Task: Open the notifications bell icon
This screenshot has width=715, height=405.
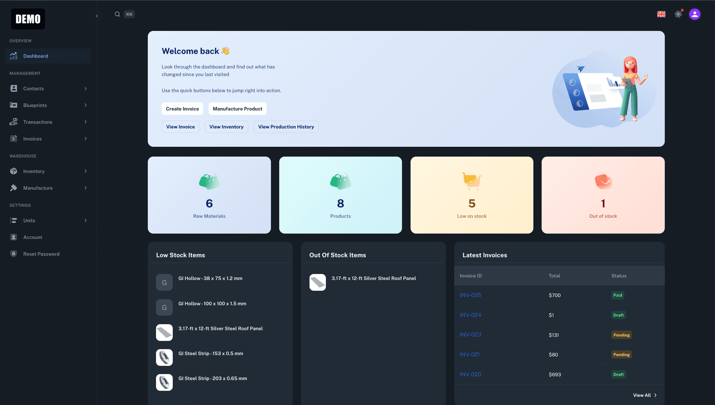Action: tap(678, 14)
